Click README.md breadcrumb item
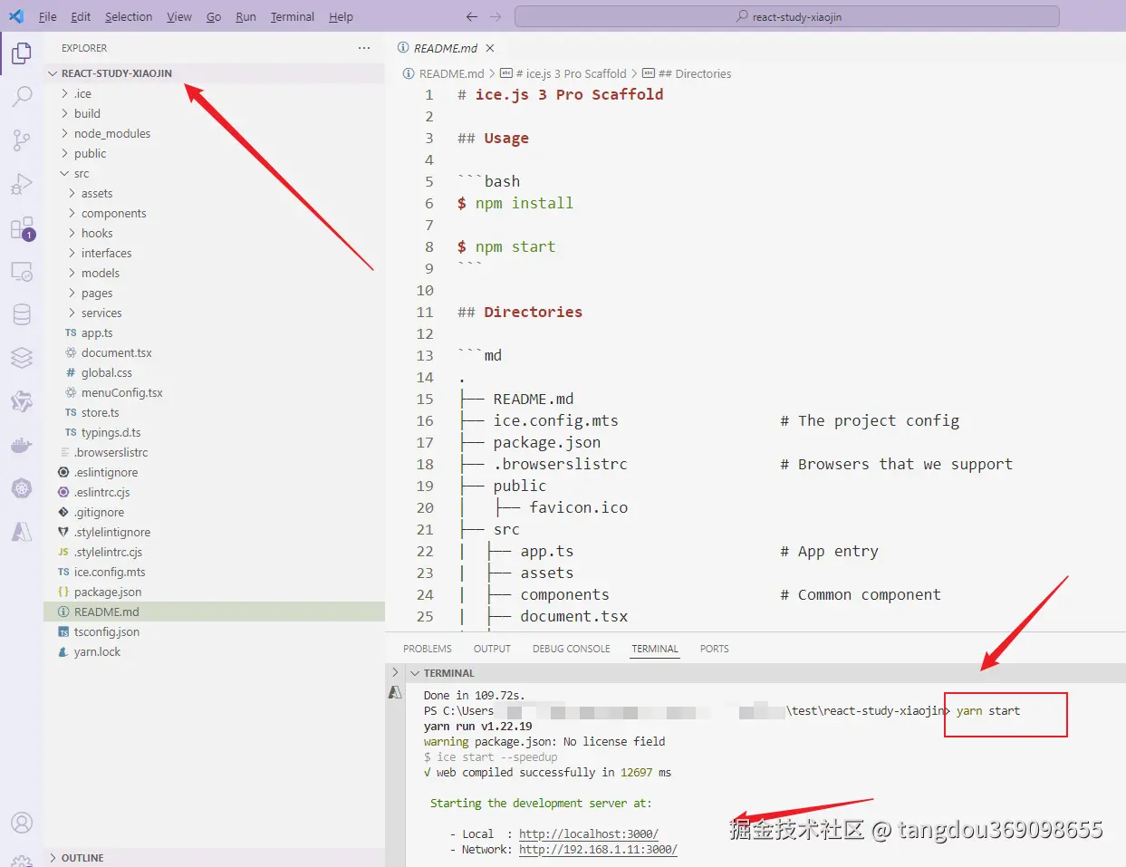The width and height of the screenshot is (1126, 867). click(x=444, y=73)
